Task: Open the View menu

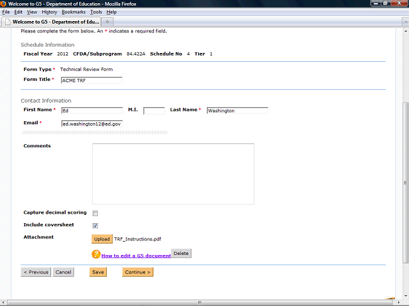Action: click(x=32, y=12)
